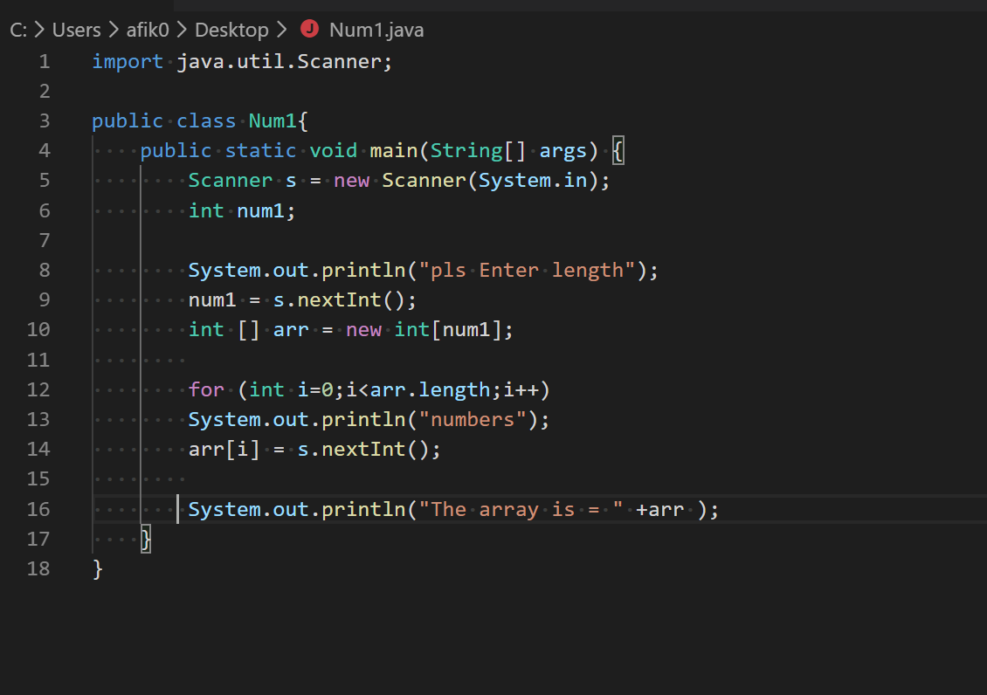
Task: Place cursor on class name Num1
Action: [x=273, y=121]
